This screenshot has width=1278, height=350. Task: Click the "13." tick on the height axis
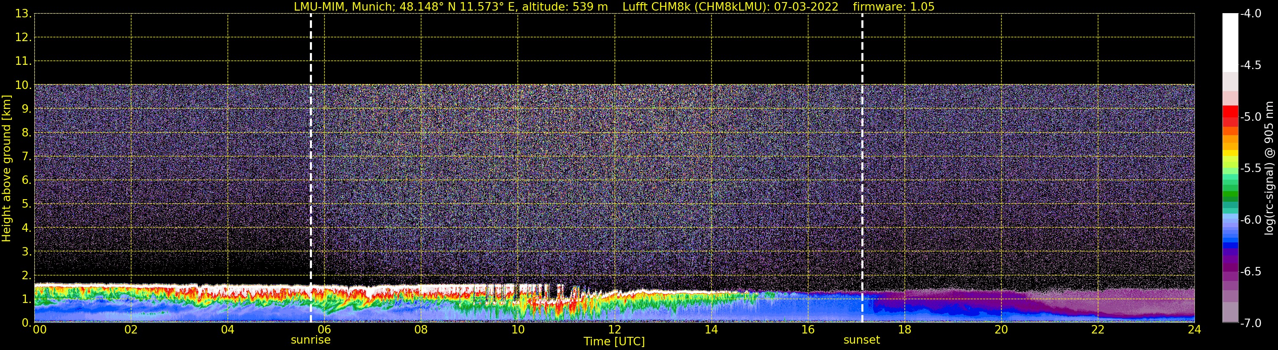click(23, 14)
